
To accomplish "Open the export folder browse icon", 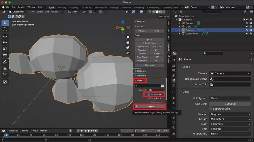I will 162,86.
